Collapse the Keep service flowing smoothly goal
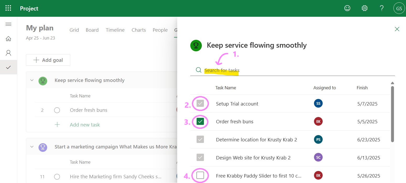Screen dimensions: 406x183 pos(32,80)
